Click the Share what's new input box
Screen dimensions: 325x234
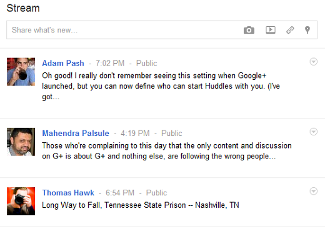(162, 30)
